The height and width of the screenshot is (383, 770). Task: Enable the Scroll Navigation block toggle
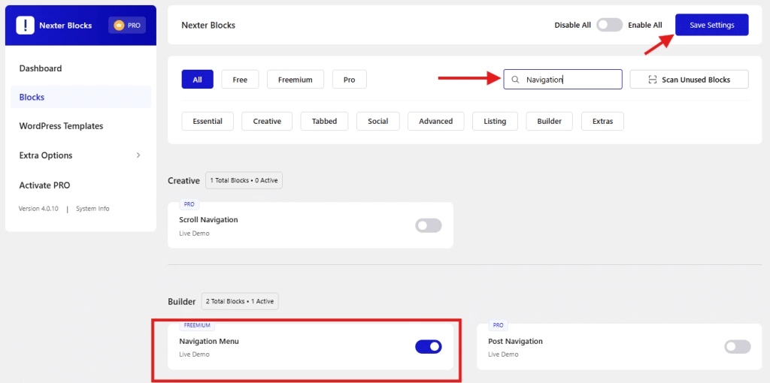click(429, 225)
